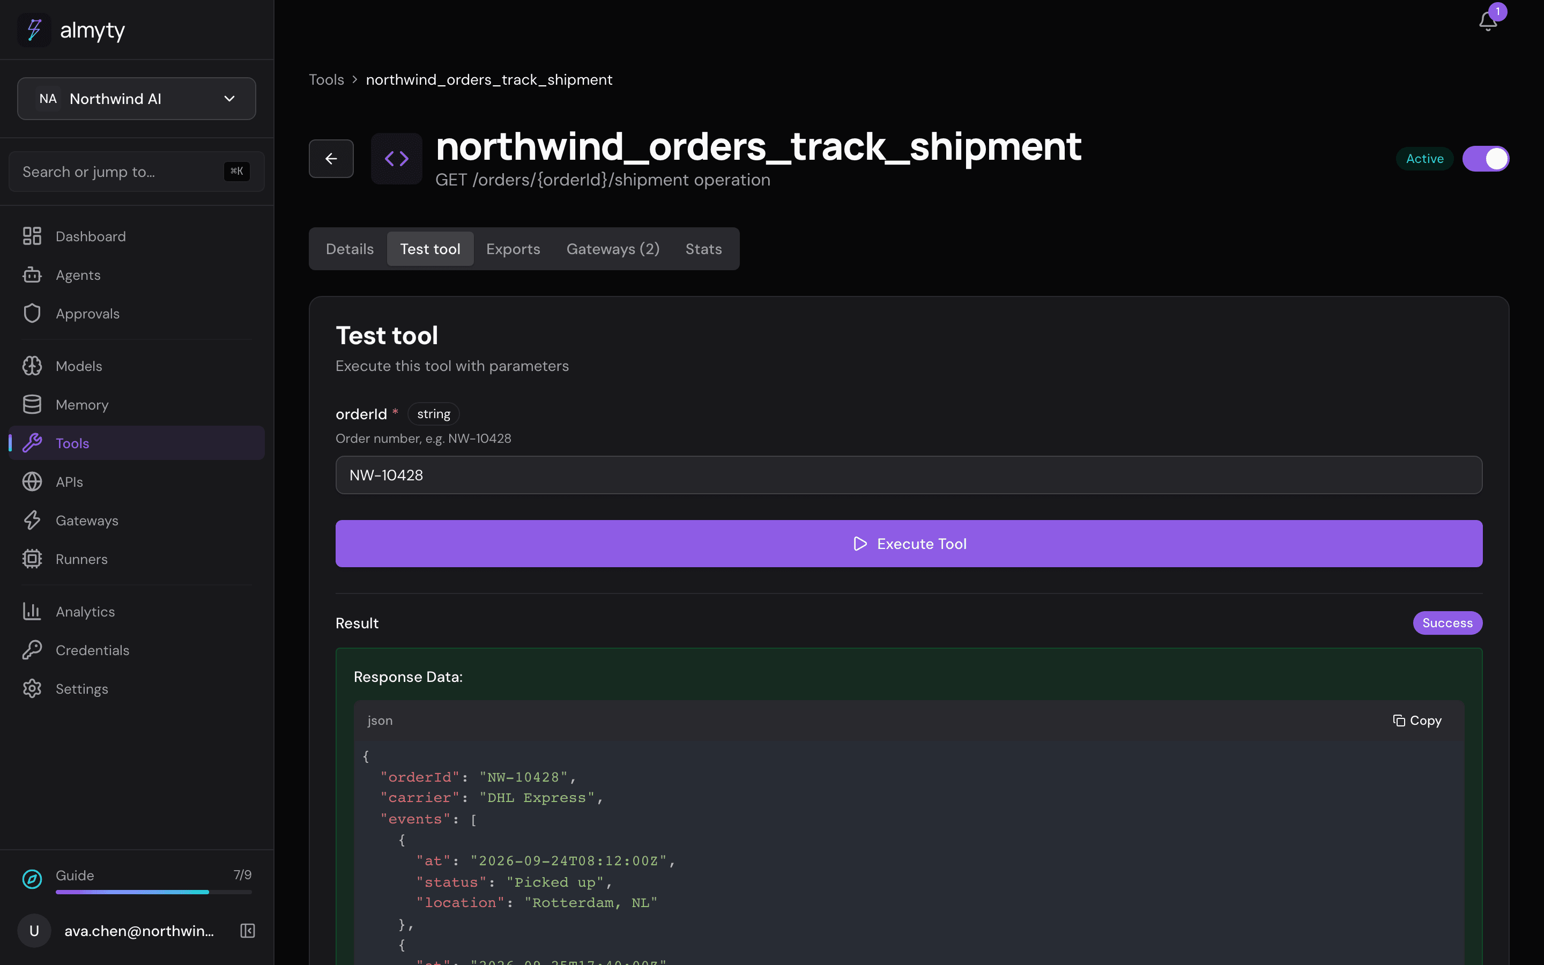Click the 7/9 guide progress count
The width and height of the screenshot is (1544, 965).
(x=242, y=875)
